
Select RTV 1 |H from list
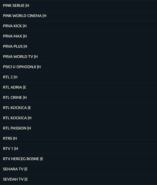click(78, 149)
